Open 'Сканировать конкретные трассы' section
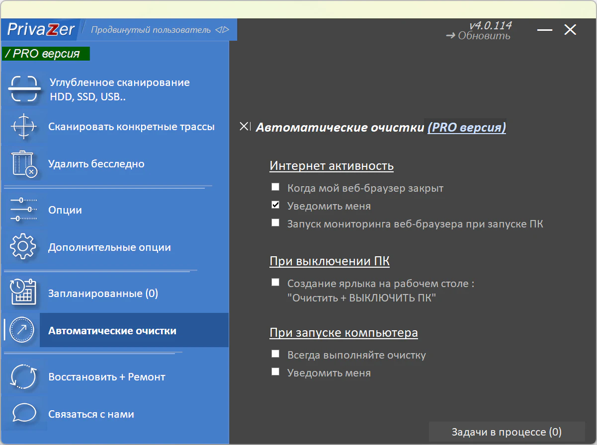The height and width of the screenshot is (445, 597). tap(131, 127)
